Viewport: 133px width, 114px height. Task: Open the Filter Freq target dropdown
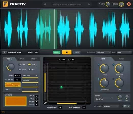[30, 76]
